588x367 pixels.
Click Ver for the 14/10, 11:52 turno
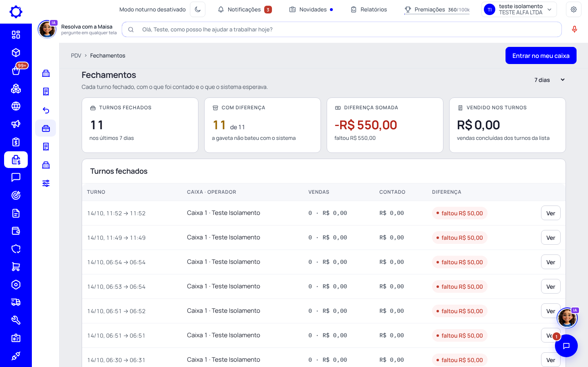551,213
